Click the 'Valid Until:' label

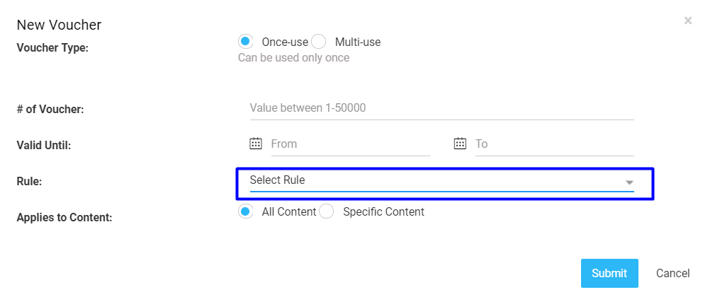(44, 146)
